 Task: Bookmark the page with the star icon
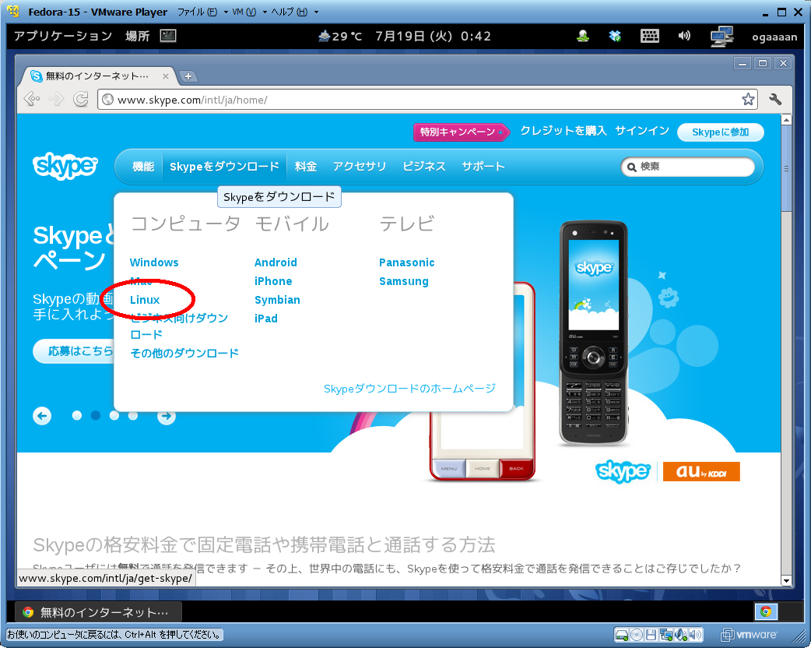(748, 100)
